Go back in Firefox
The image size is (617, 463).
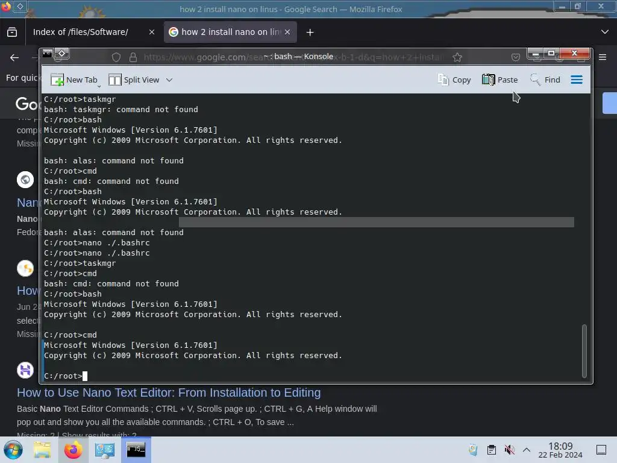pos(14,57)
